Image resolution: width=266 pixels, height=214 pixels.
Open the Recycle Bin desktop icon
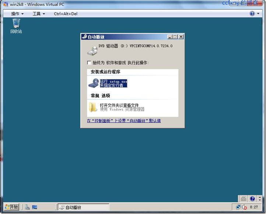[16, 26]
